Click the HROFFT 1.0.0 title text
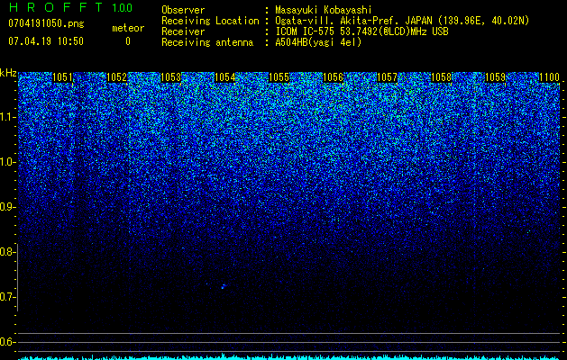Image resolution: width=567 pixels, height=360 pixels. 70,7
